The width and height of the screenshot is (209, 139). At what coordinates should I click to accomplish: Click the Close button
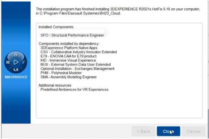click(x=168, y=131)
